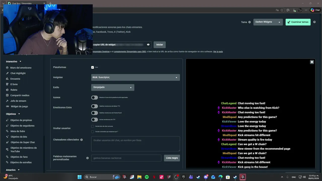Open Objetivo de Super Chat
The height and width of the screenshot is (181, 322).
23,142
